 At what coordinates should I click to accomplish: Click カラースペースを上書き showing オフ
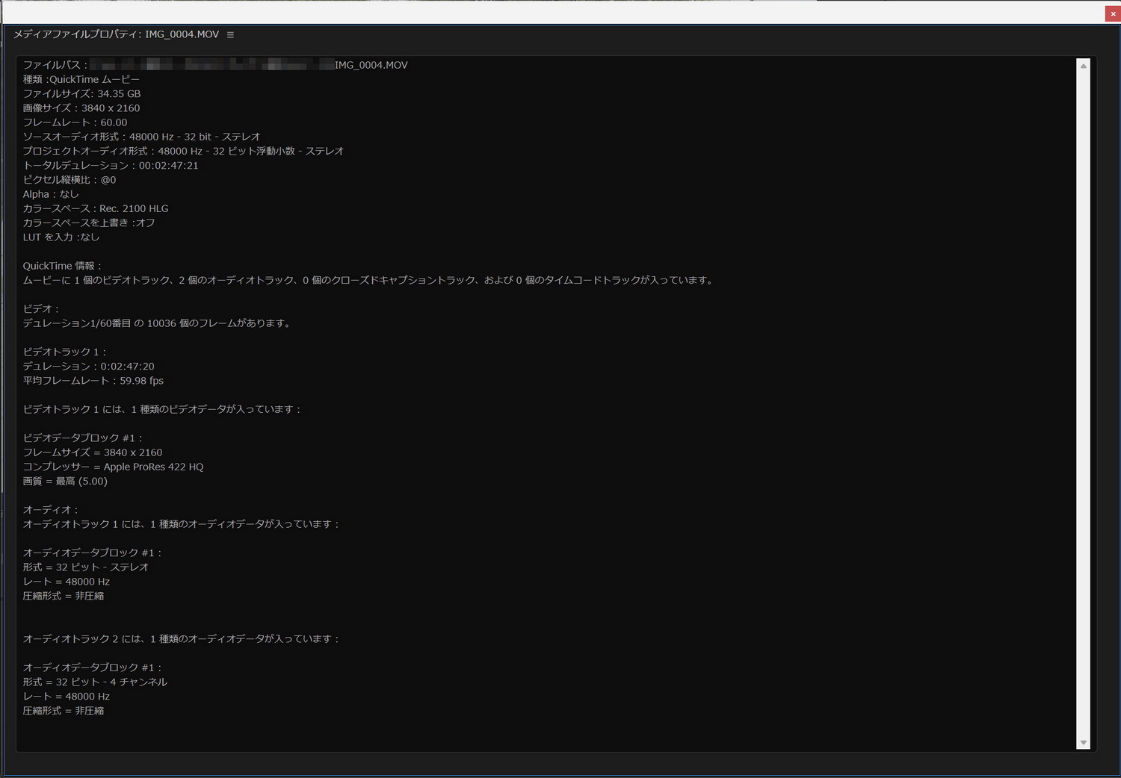(x=88, y=222)
